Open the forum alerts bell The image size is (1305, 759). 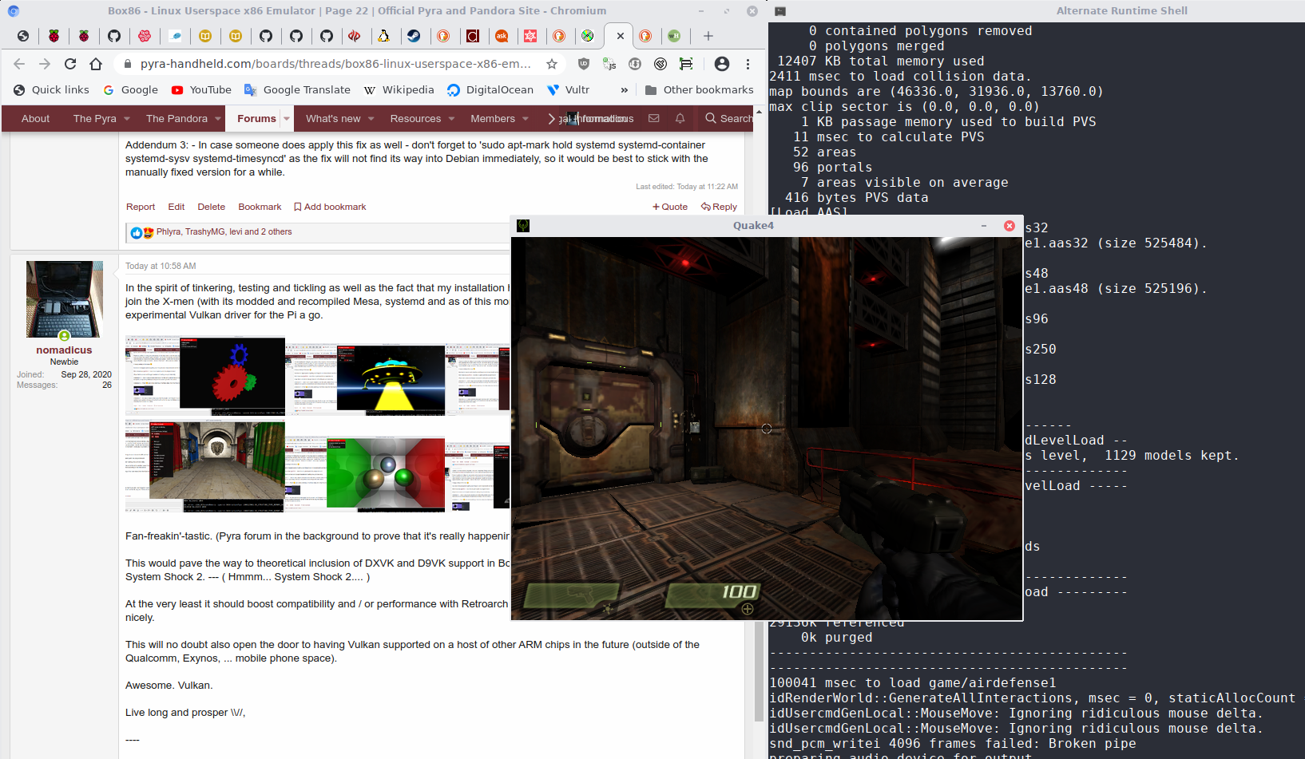[x=680, y=118]
